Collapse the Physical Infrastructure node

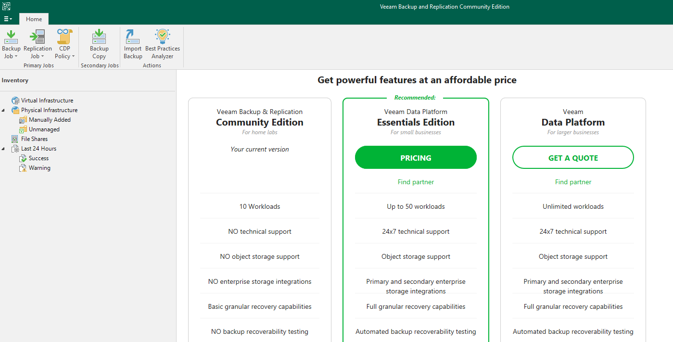pyautogui.click(x=3, y=110)
